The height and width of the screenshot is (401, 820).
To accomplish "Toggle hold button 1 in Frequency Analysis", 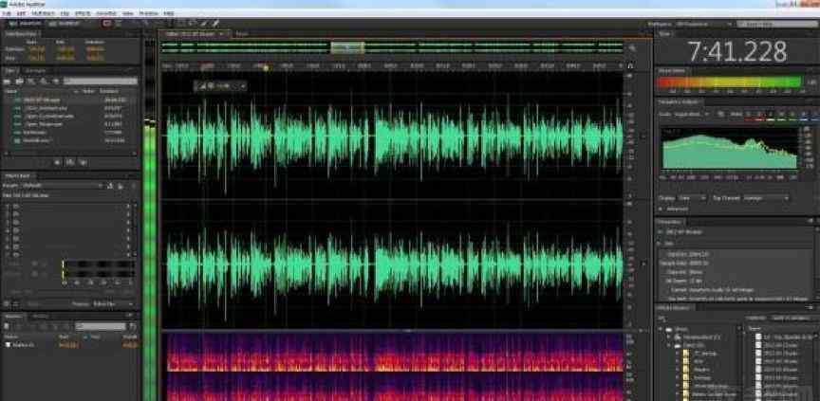I will (x=749, y=114).
